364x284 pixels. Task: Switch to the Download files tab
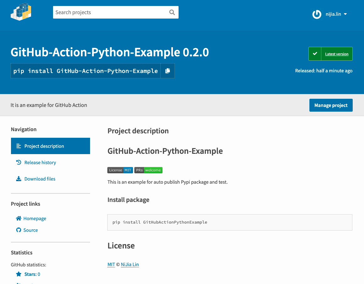point(40,179)
